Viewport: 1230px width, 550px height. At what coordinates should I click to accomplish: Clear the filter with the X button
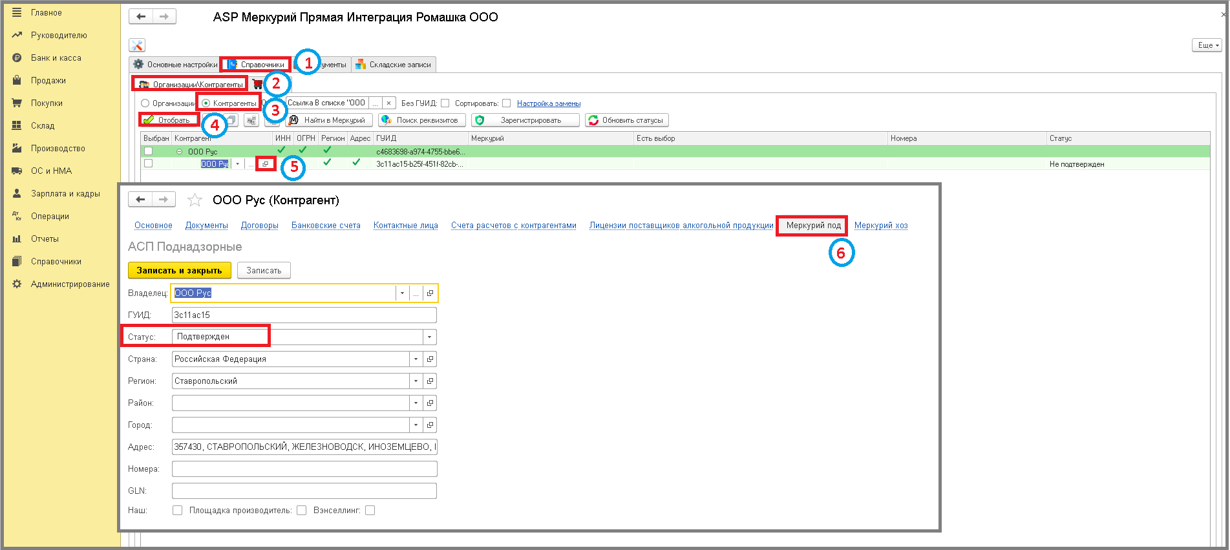click(388, 103)
